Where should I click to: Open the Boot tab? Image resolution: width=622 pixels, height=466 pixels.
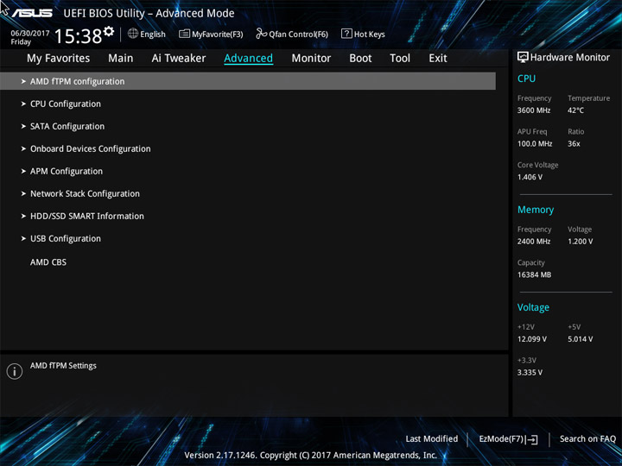coord(360,59)
